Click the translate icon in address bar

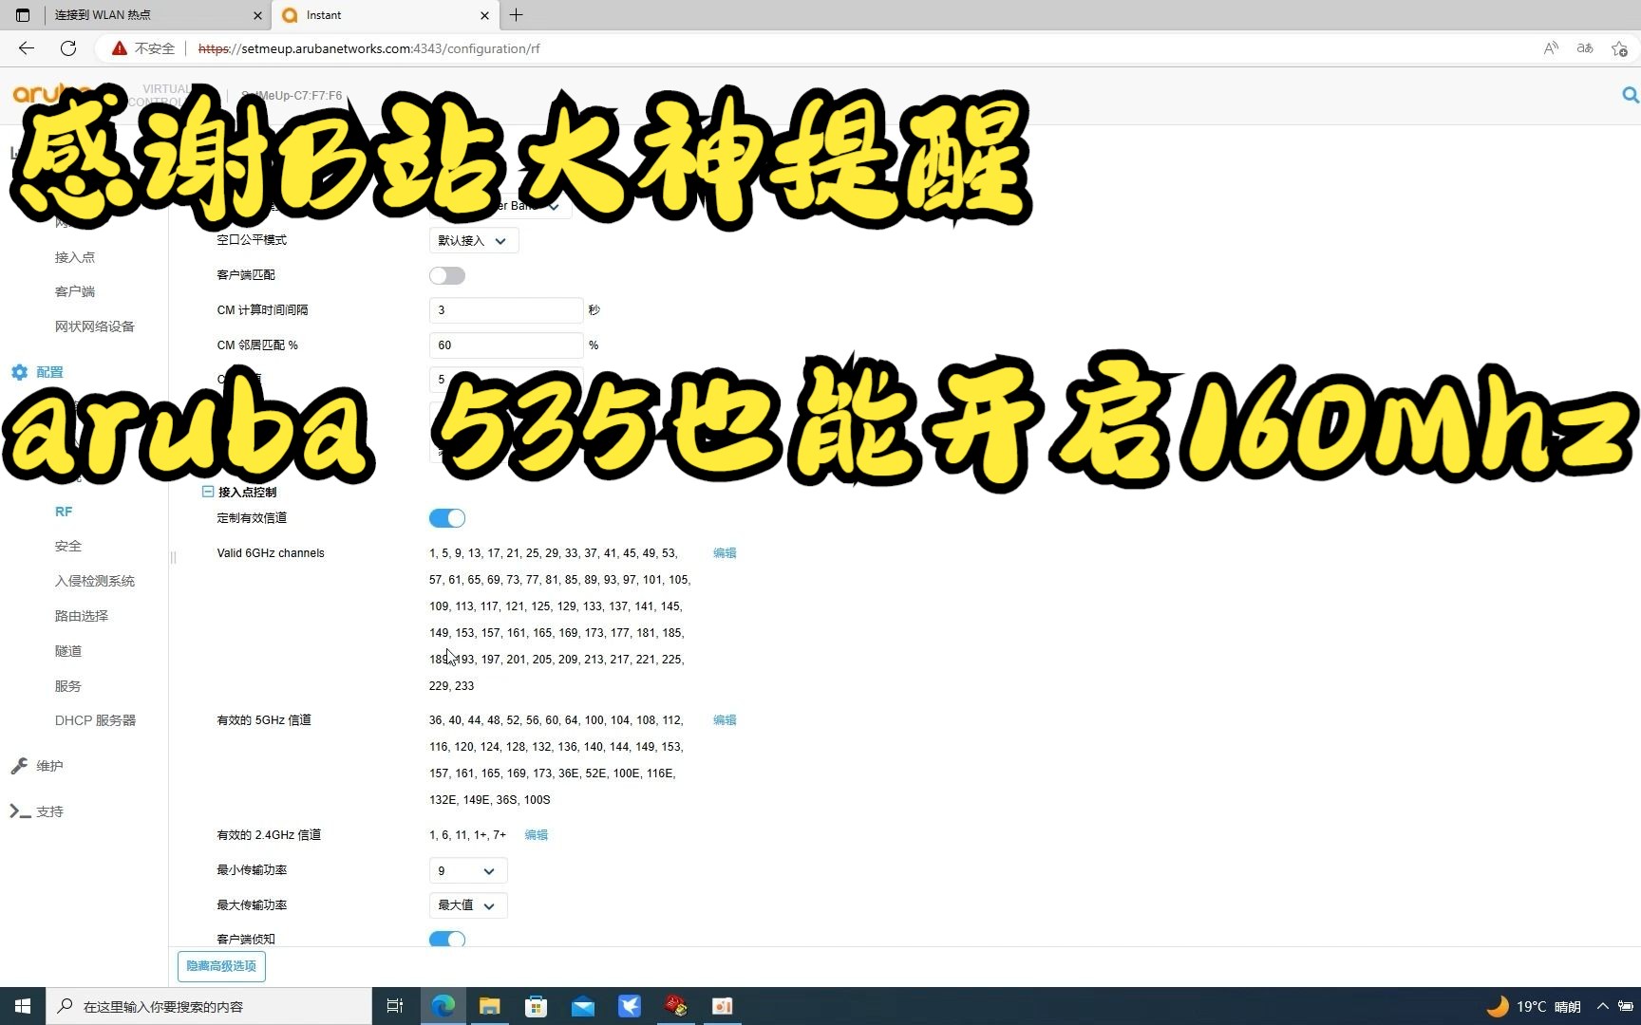[x=1585, y=48]
